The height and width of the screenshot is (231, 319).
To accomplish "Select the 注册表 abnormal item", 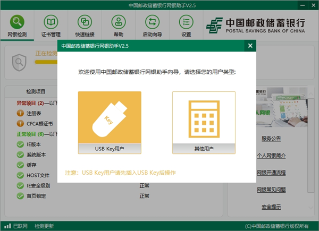I will (x=33, y=113).
